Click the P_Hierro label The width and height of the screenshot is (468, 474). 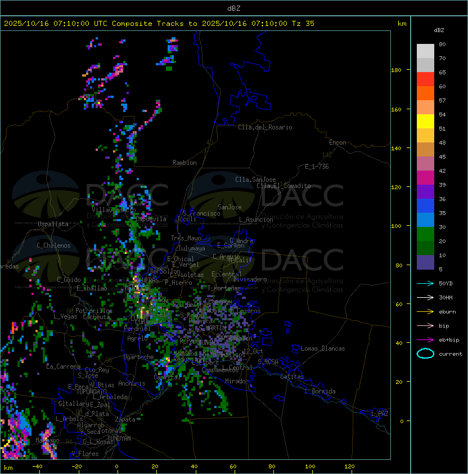(x=178, y=283)
